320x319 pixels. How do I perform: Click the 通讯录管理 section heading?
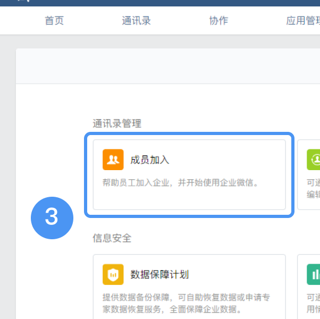coord(117,123)
